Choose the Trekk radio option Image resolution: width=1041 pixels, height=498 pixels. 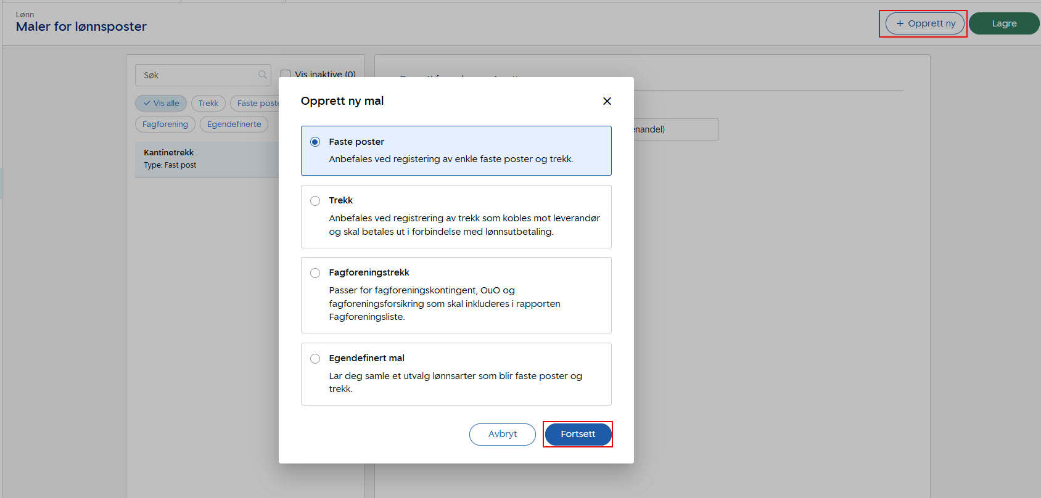[315, 201]
